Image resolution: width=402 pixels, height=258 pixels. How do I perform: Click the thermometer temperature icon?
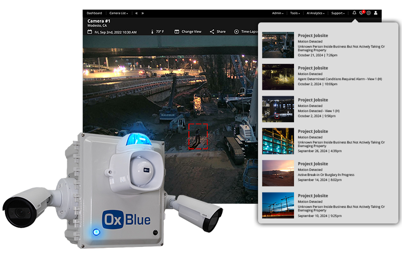(x=152, y=32)
